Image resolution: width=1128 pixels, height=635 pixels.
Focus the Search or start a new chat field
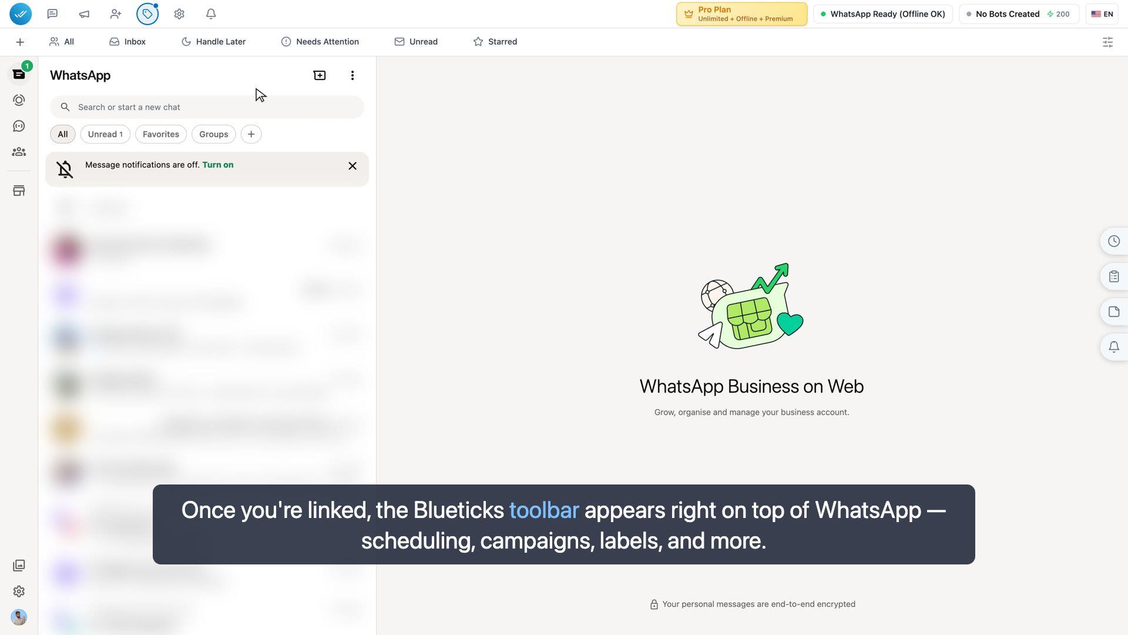point(207,107)
